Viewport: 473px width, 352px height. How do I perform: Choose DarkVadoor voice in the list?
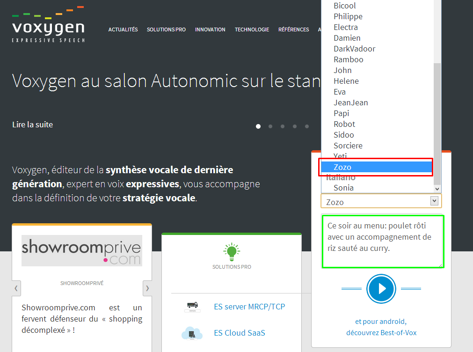click(377, 49)
